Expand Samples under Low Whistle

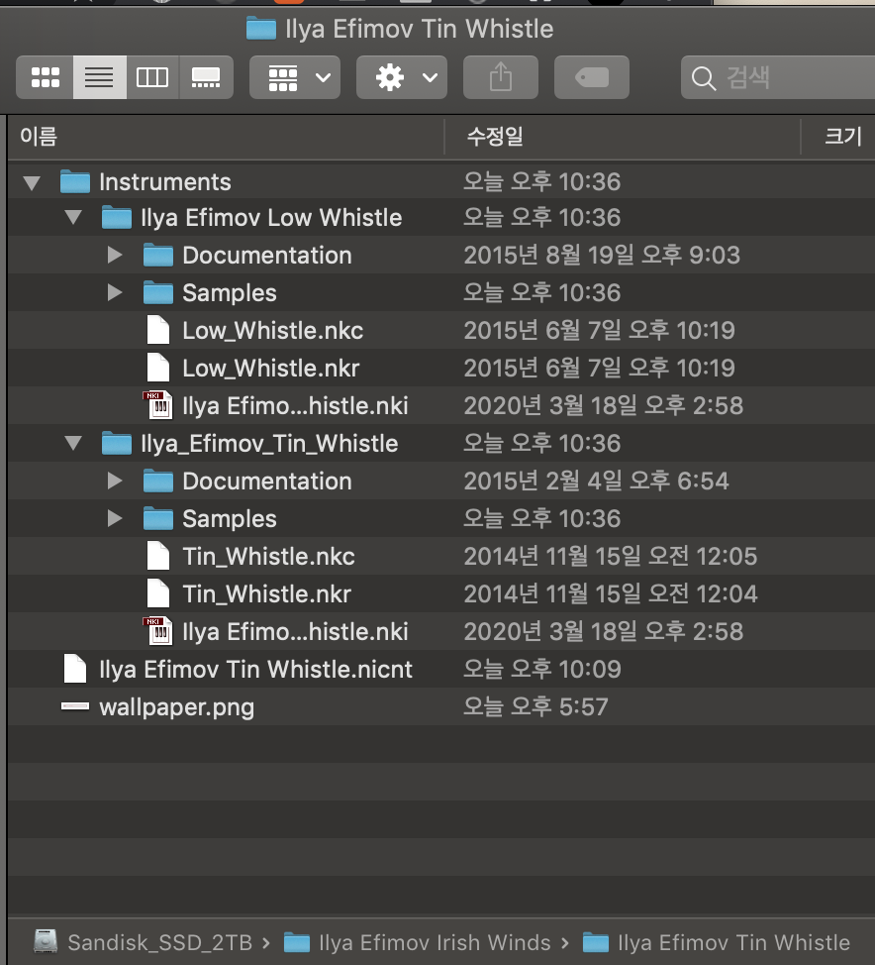pos(115,292)
